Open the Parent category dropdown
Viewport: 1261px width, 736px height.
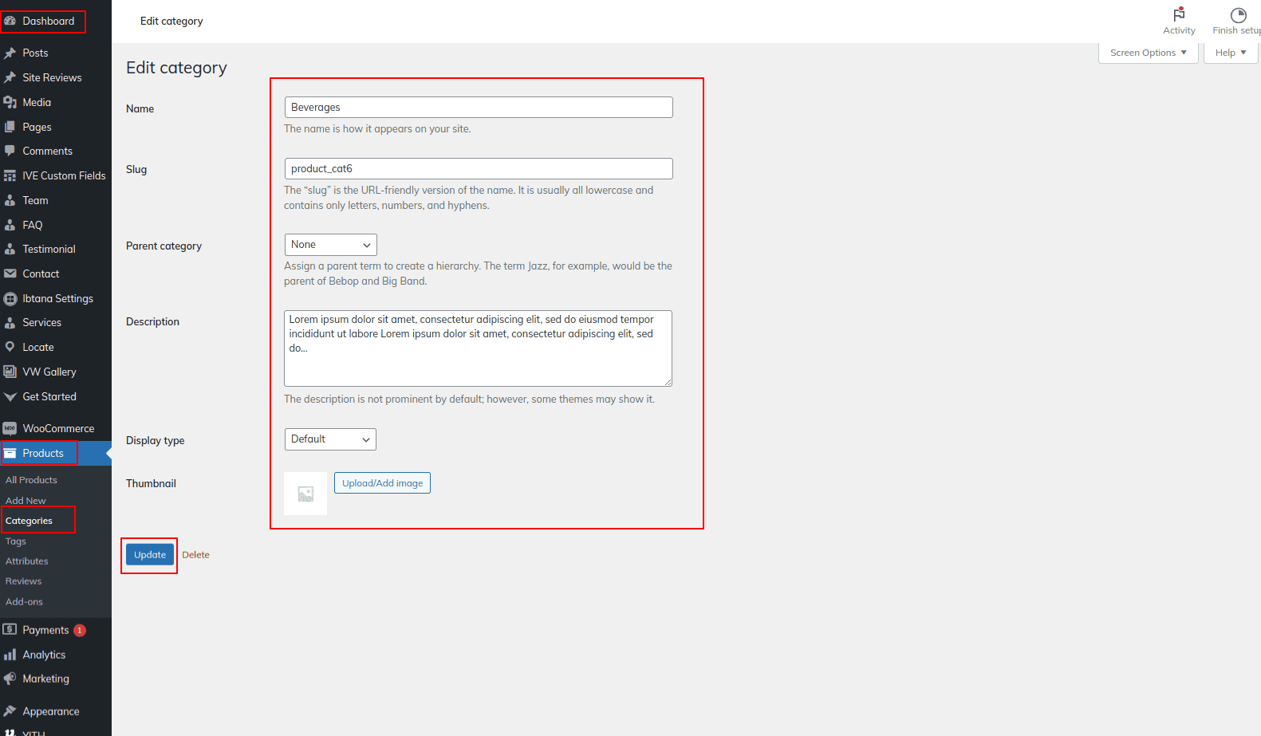click(330, 245)
